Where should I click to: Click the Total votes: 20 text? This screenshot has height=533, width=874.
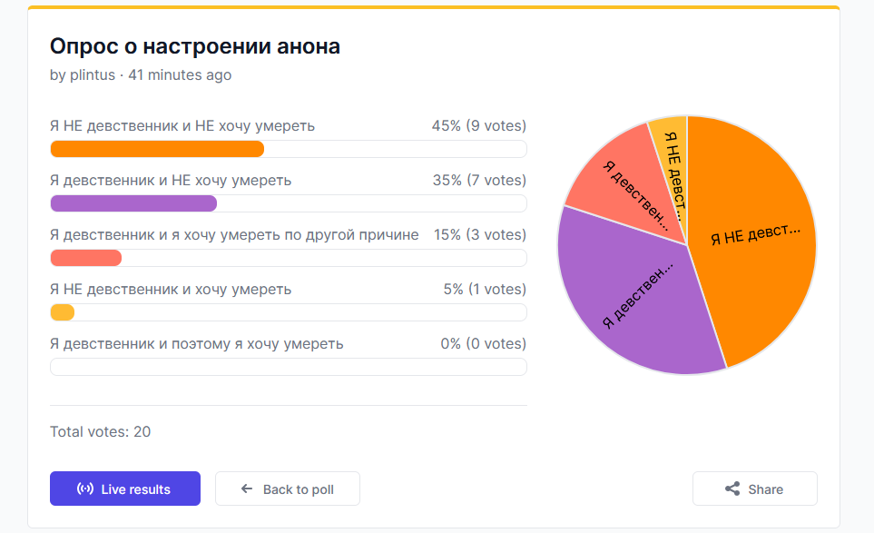point(101,431)
